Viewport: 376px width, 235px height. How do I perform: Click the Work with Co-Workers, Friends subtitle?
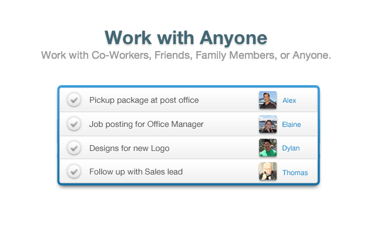click(x=186, y=56)
